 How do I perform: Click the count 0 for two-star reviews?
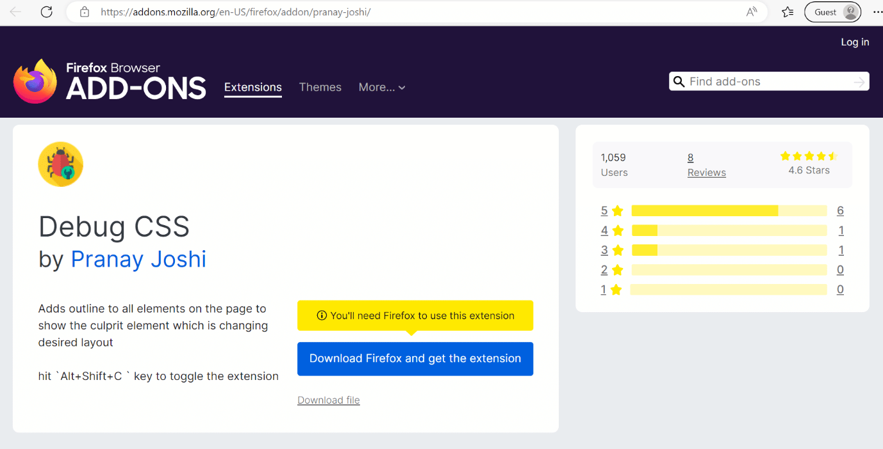coord(840,270)
